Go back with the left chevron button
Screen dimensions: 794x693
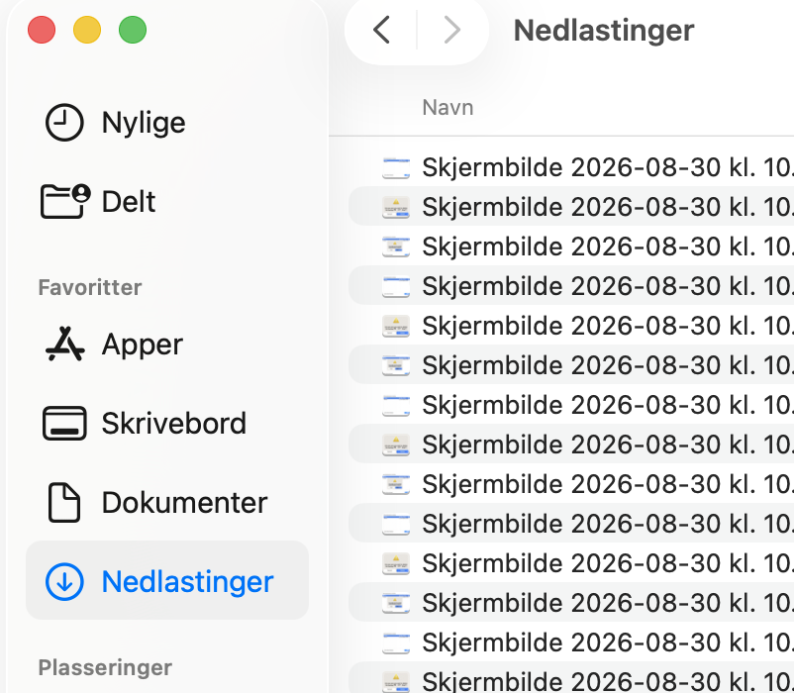click(x=381, y=30)
